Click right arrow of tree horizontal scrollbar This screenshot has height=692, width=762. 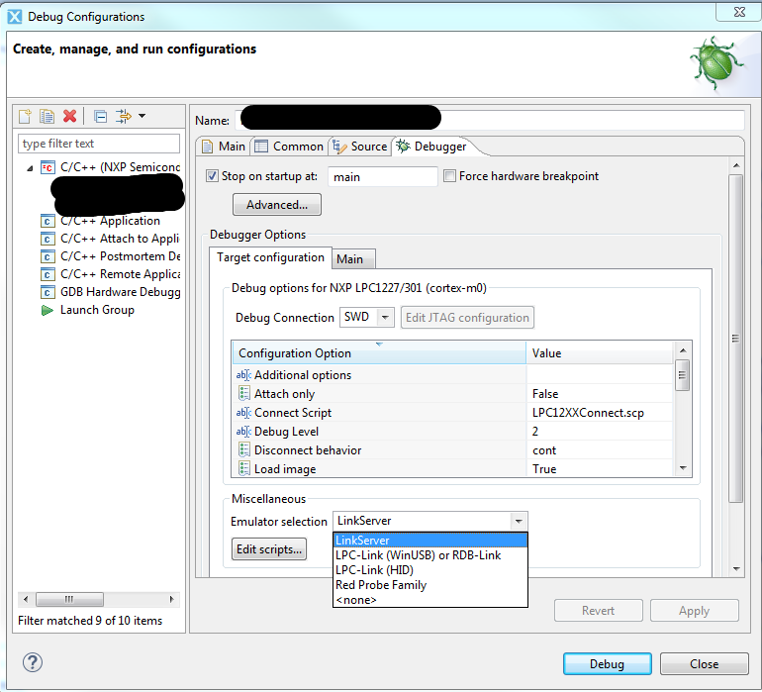tap(172, 599)
